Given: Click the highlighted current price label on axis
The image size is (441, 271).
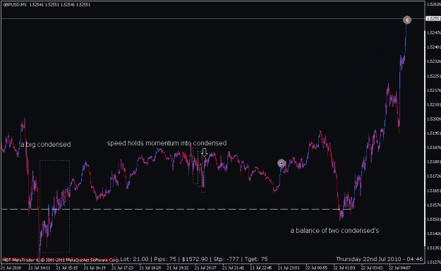Looking at the screenshot, I should (433, 18).
